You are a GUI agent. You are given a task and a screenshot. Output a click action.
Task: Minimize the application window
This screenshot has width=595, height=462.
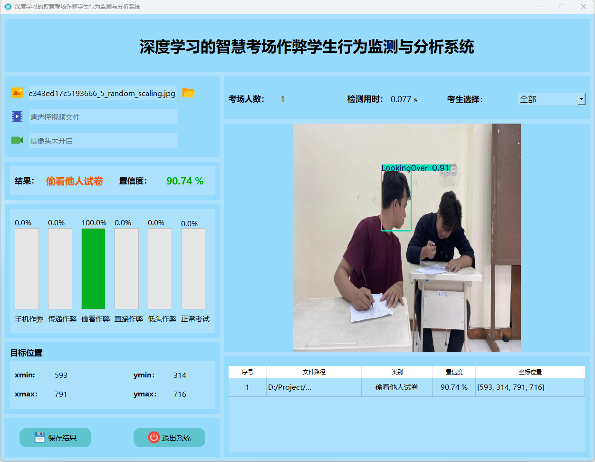[540, 7]
